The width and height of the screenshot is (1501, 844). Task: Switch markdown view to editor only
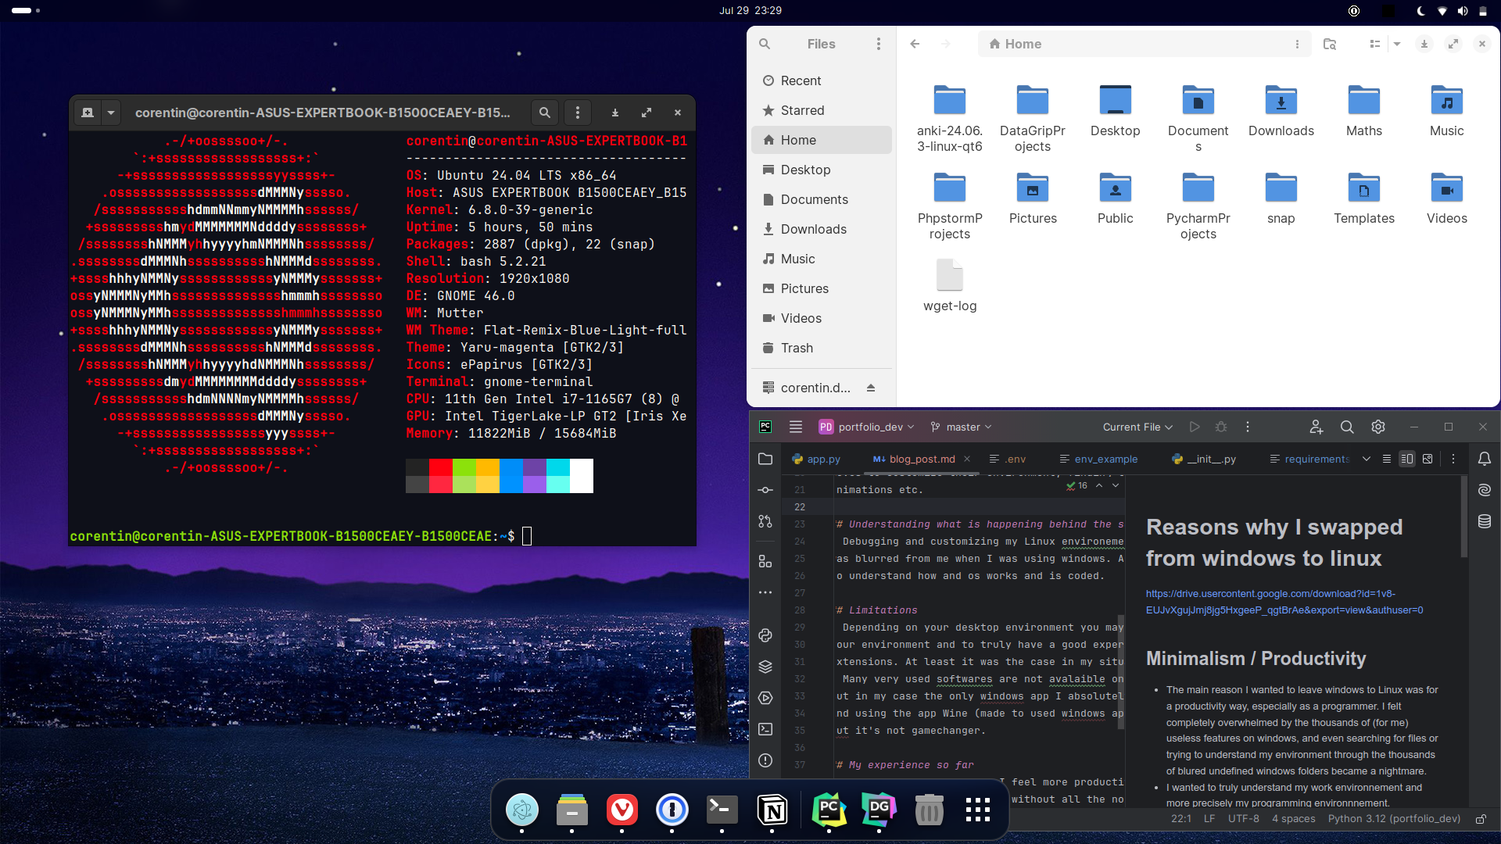click(x=1387, y=459)
